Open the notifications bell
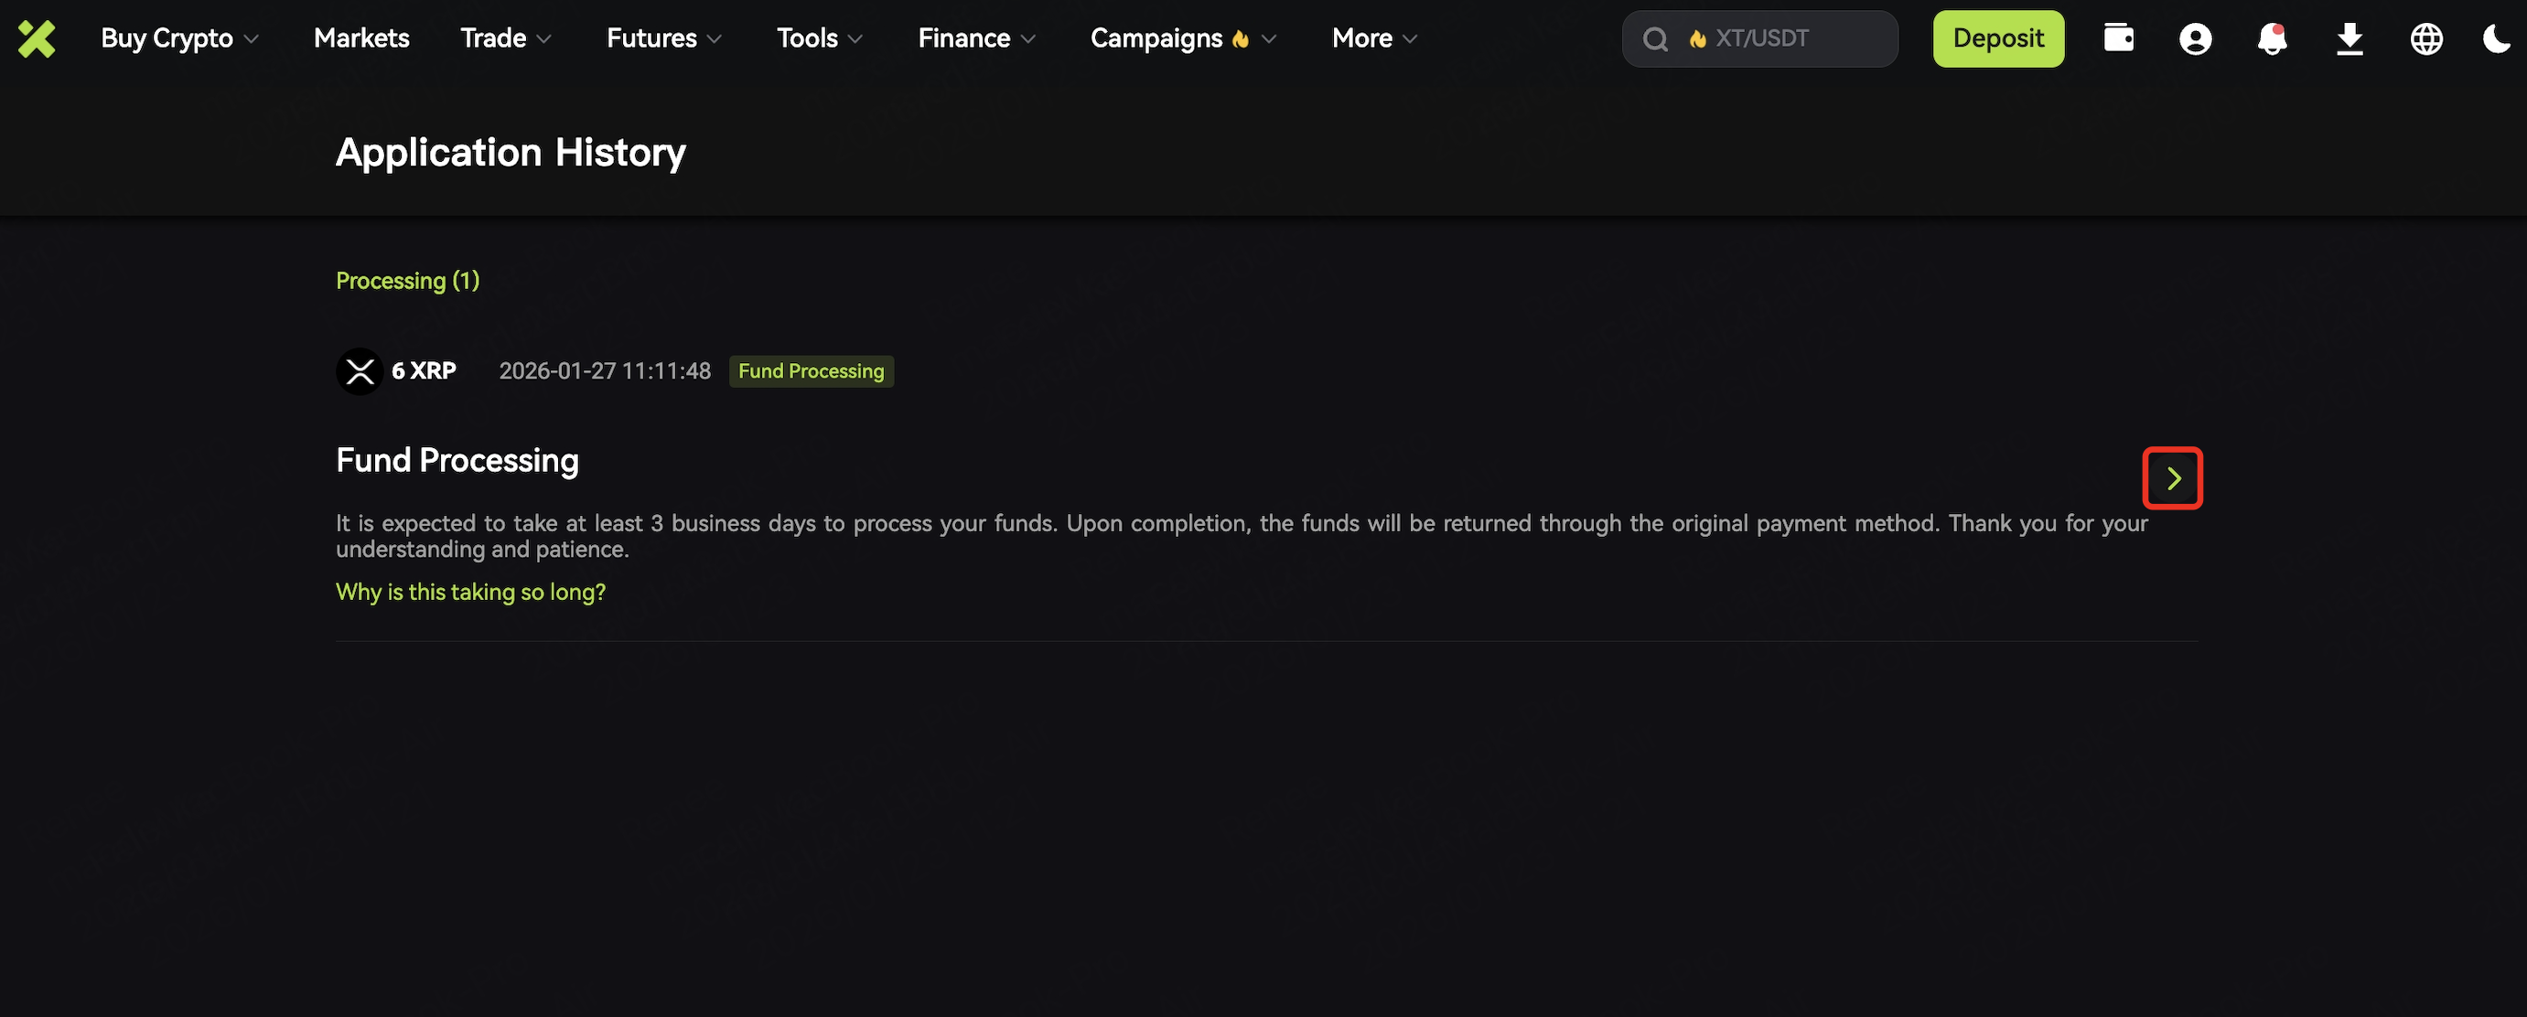 (x=2271, y=39)
